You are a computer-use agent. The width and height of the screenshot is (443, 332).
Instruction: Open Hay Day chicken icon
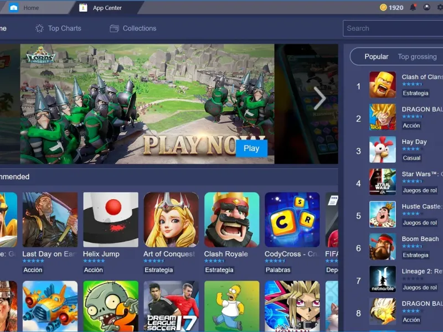tap(383, 149)
